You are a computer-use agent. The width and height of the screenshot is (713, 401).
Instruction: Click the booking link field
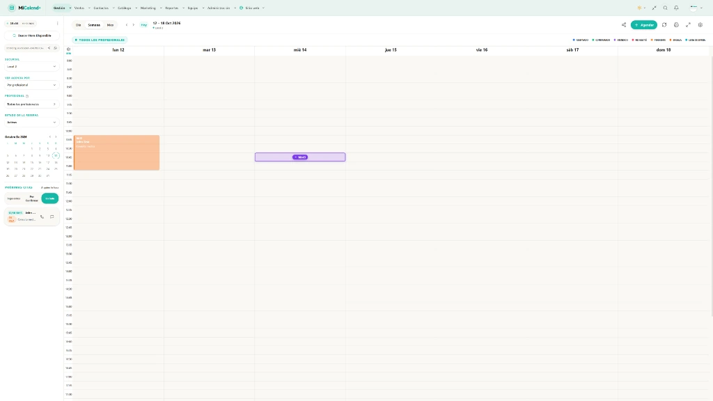[x=26, y=48]
